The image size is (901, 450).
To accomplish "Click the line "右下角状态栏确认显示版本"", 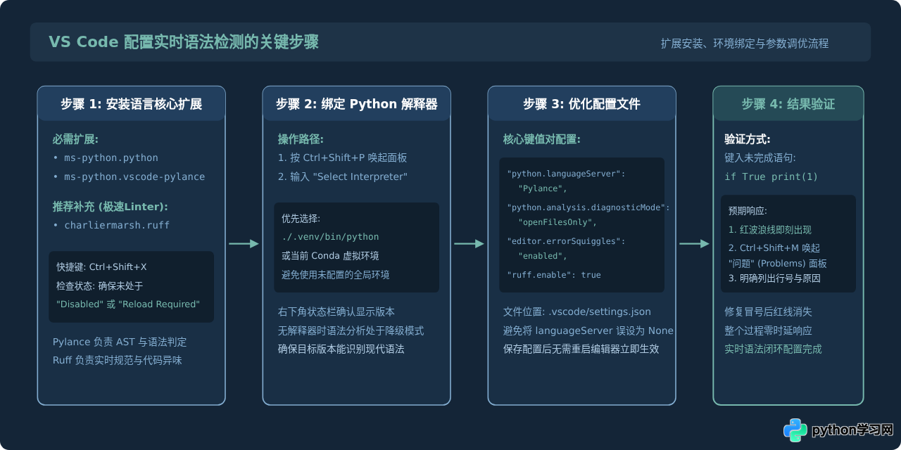I will point(336,312).
